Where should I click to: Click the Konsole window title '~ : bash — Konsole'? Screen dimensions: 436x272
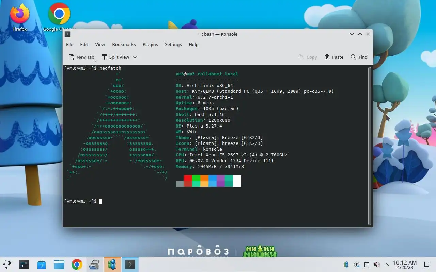coord(218,34)
